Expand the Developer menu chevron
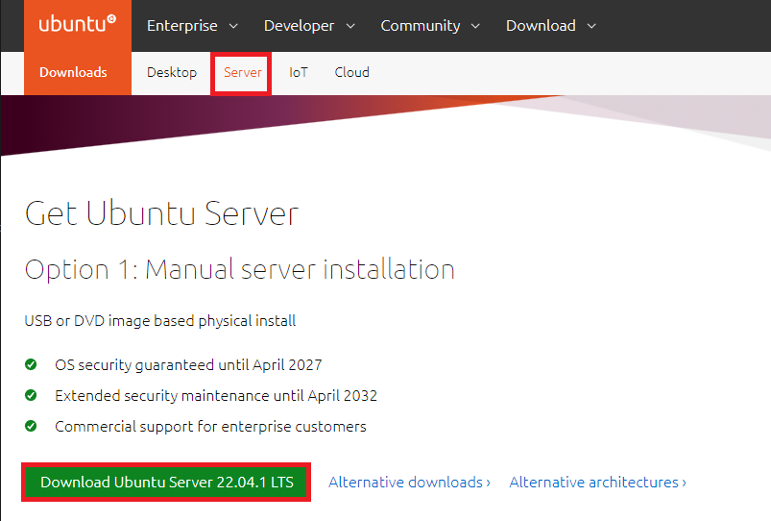Screen dimensions: 771x521 350,26
